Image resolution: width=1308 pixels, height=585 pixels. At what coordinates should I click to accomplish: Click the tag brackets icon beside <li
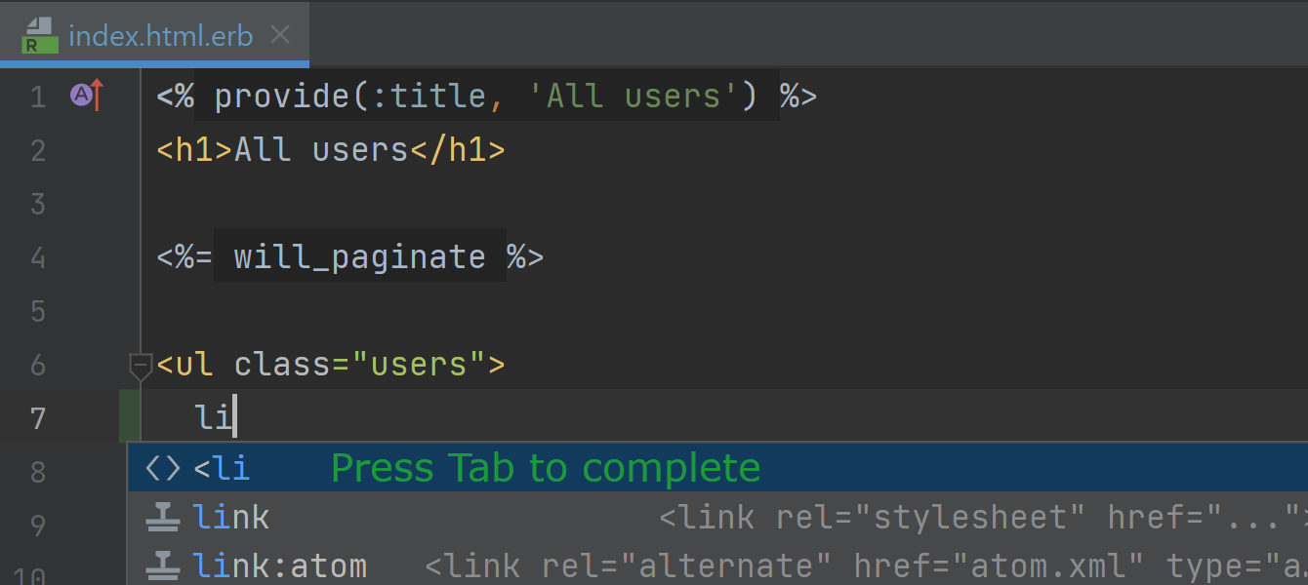point(162,469)
